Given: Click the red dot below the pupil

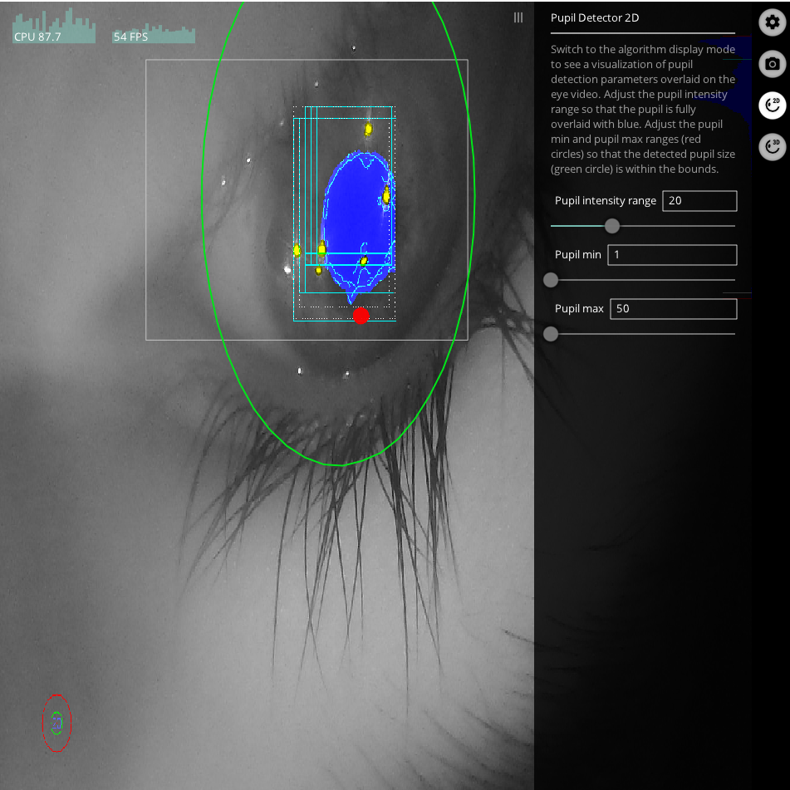Looking at the screenshot, I should (x=361, y=316).
